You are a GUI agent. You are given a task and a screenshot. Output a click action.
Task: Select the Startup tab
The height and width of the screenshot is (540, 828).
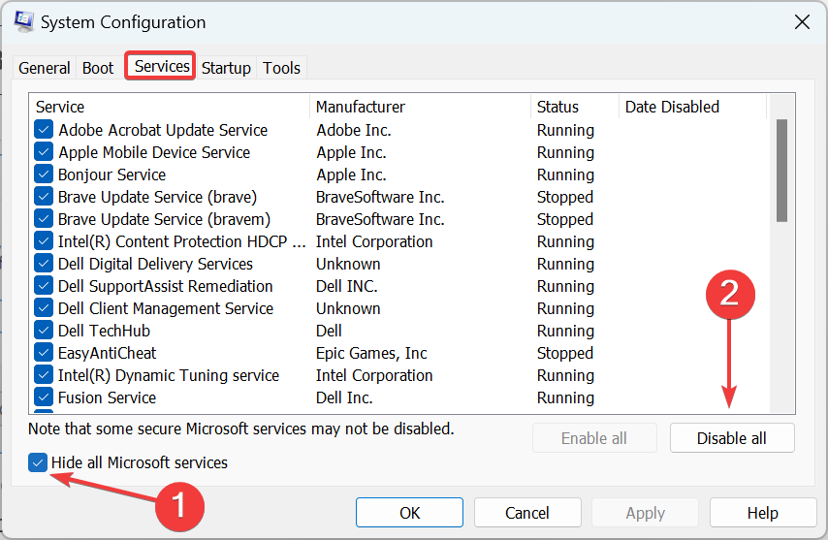click(226, 68)
